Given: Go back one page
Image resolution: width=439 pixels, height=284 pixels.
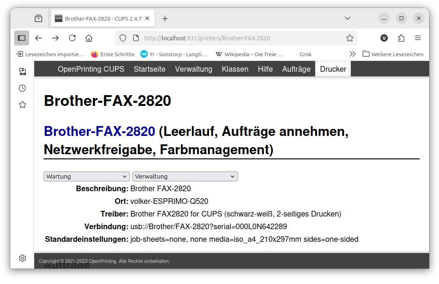Looking at the screenshot, I should pyautogui.click(x=38, y=38).
